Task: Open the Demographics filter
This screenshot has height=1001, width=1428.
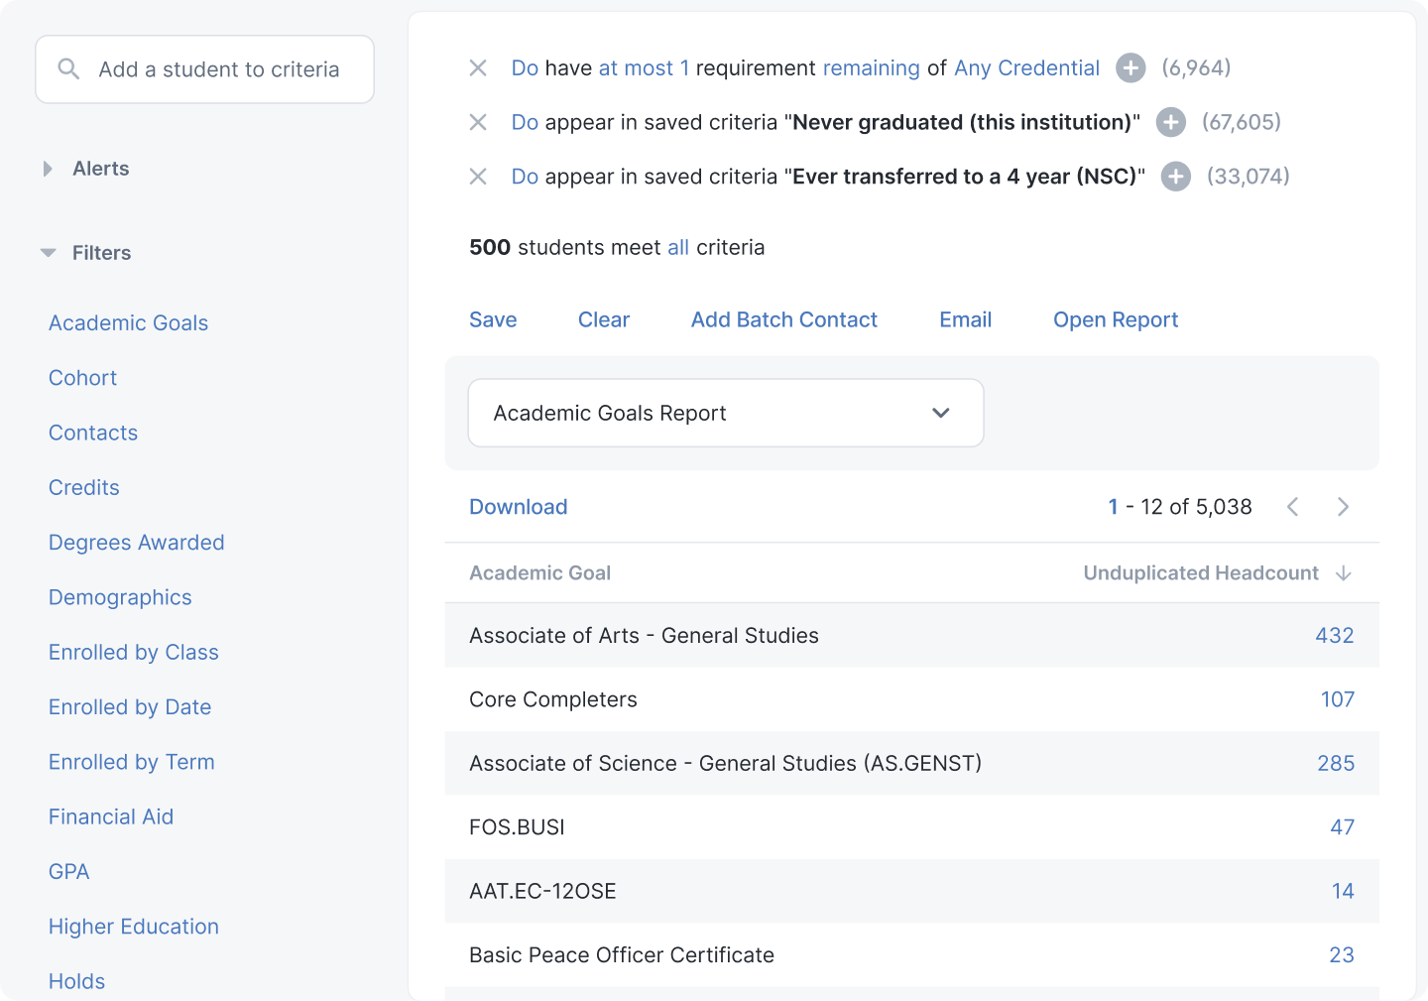Action: tap(120, 597)
